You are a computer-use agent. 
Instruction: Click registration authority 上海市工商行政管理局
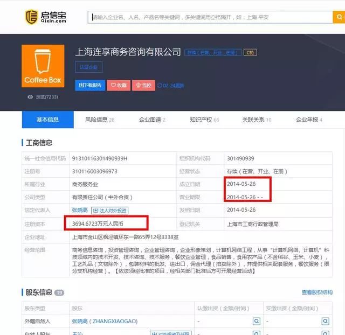click(x=253, y=224)
